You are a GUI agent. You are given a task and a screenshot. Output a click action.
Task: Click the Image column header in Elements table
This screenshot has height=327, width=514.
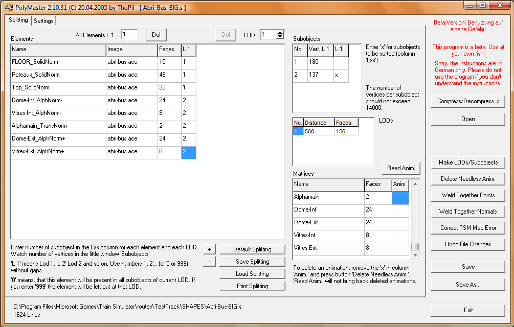coord(132,50)
